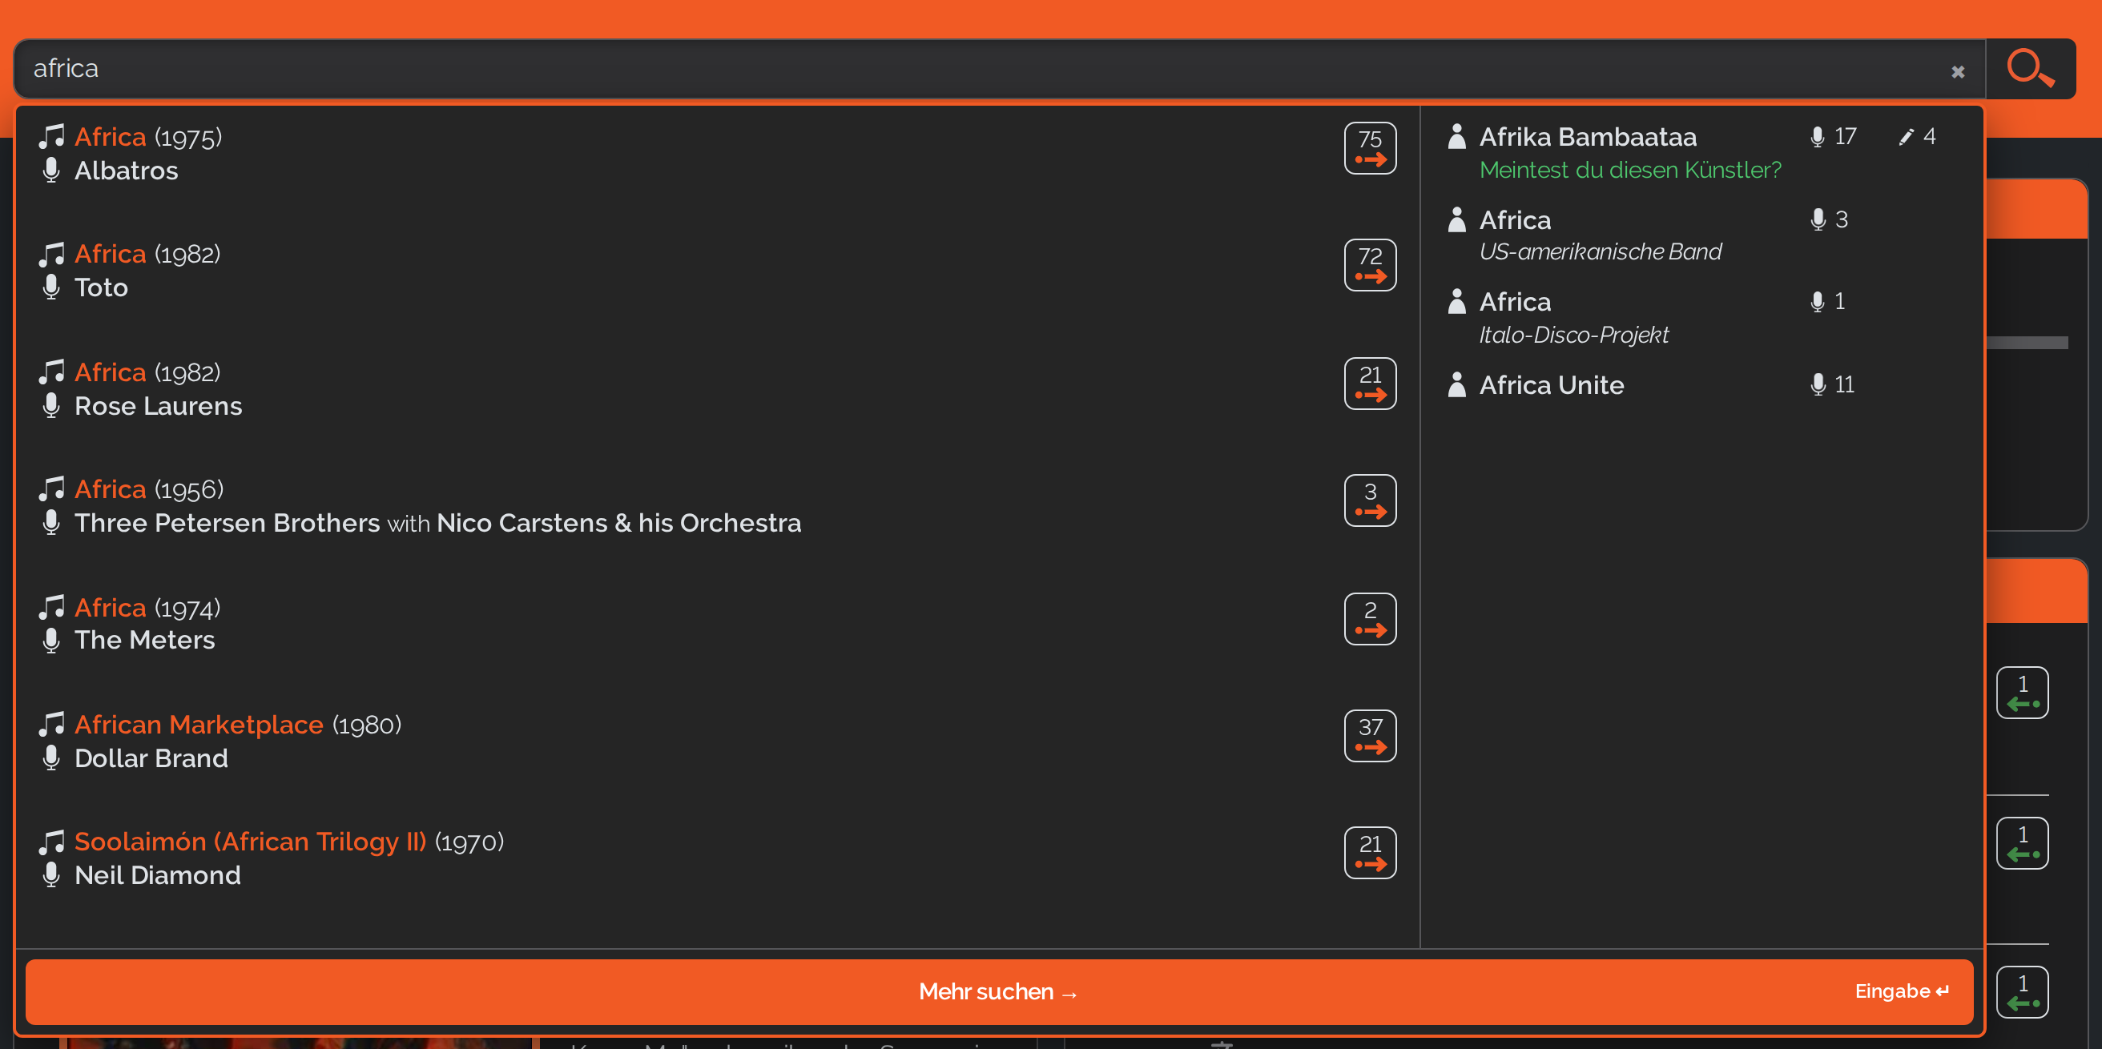Open the artist Albatros
Viewport: 2102px width, 1049px height.
tap(126, 171)
